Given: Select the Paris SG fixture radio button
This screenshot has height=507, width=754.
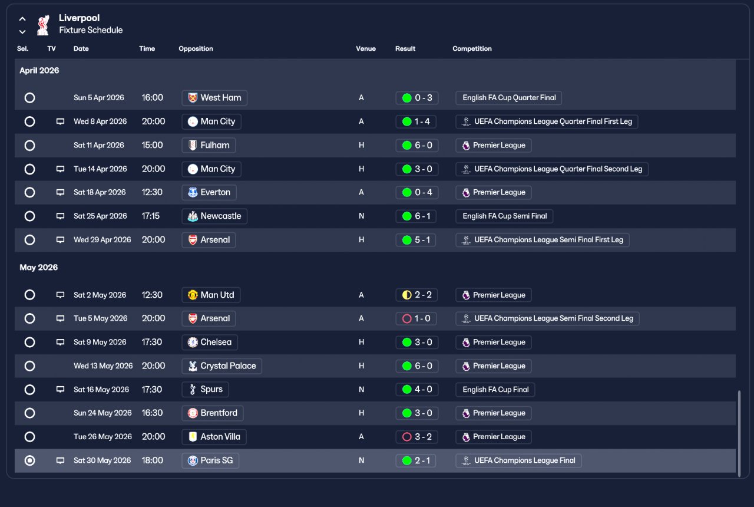Looking at the screenshot, I should [29, 460].
